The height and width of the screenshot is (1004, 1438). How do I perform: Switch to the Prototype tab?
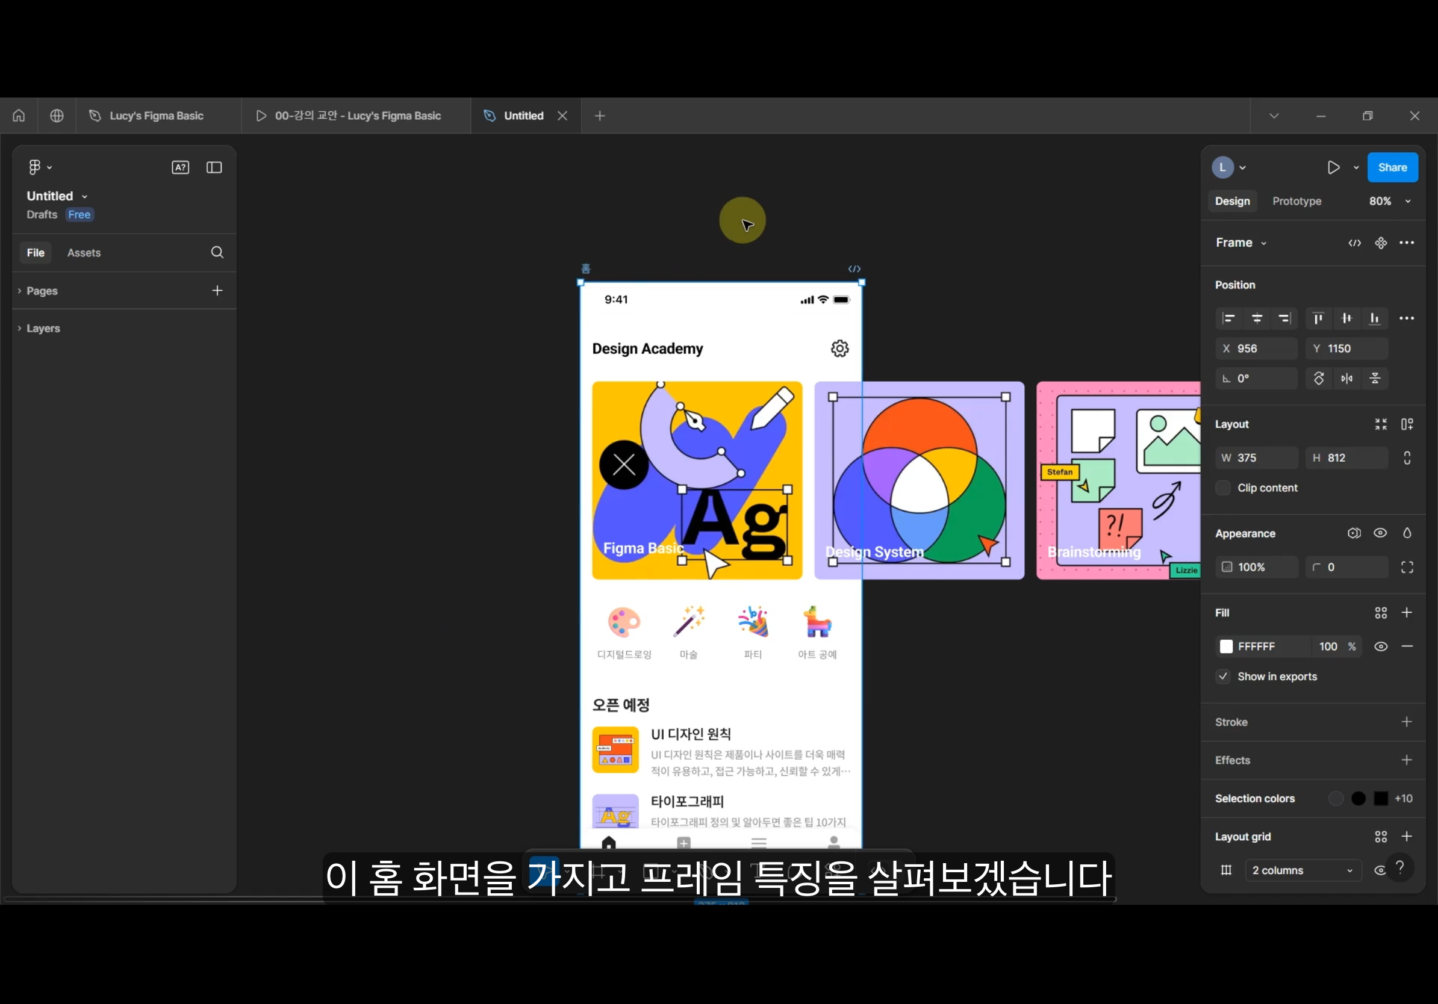pos(1296,201)
